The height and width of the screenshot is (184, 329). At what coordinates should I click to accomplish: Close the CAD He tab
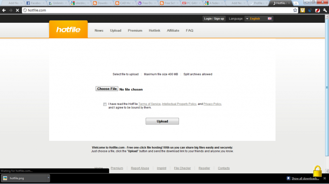point(133,3)
